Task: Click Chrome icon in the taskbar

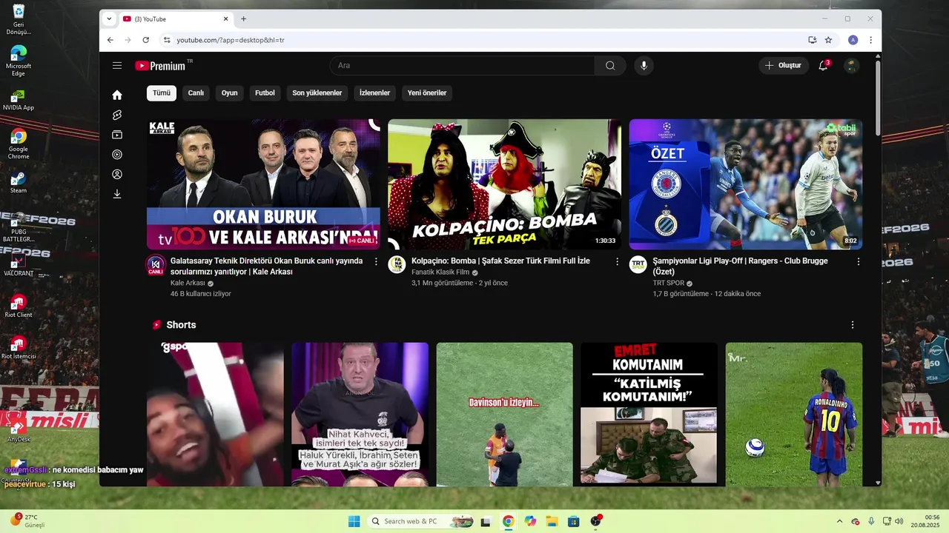Action: click(508, 521)
